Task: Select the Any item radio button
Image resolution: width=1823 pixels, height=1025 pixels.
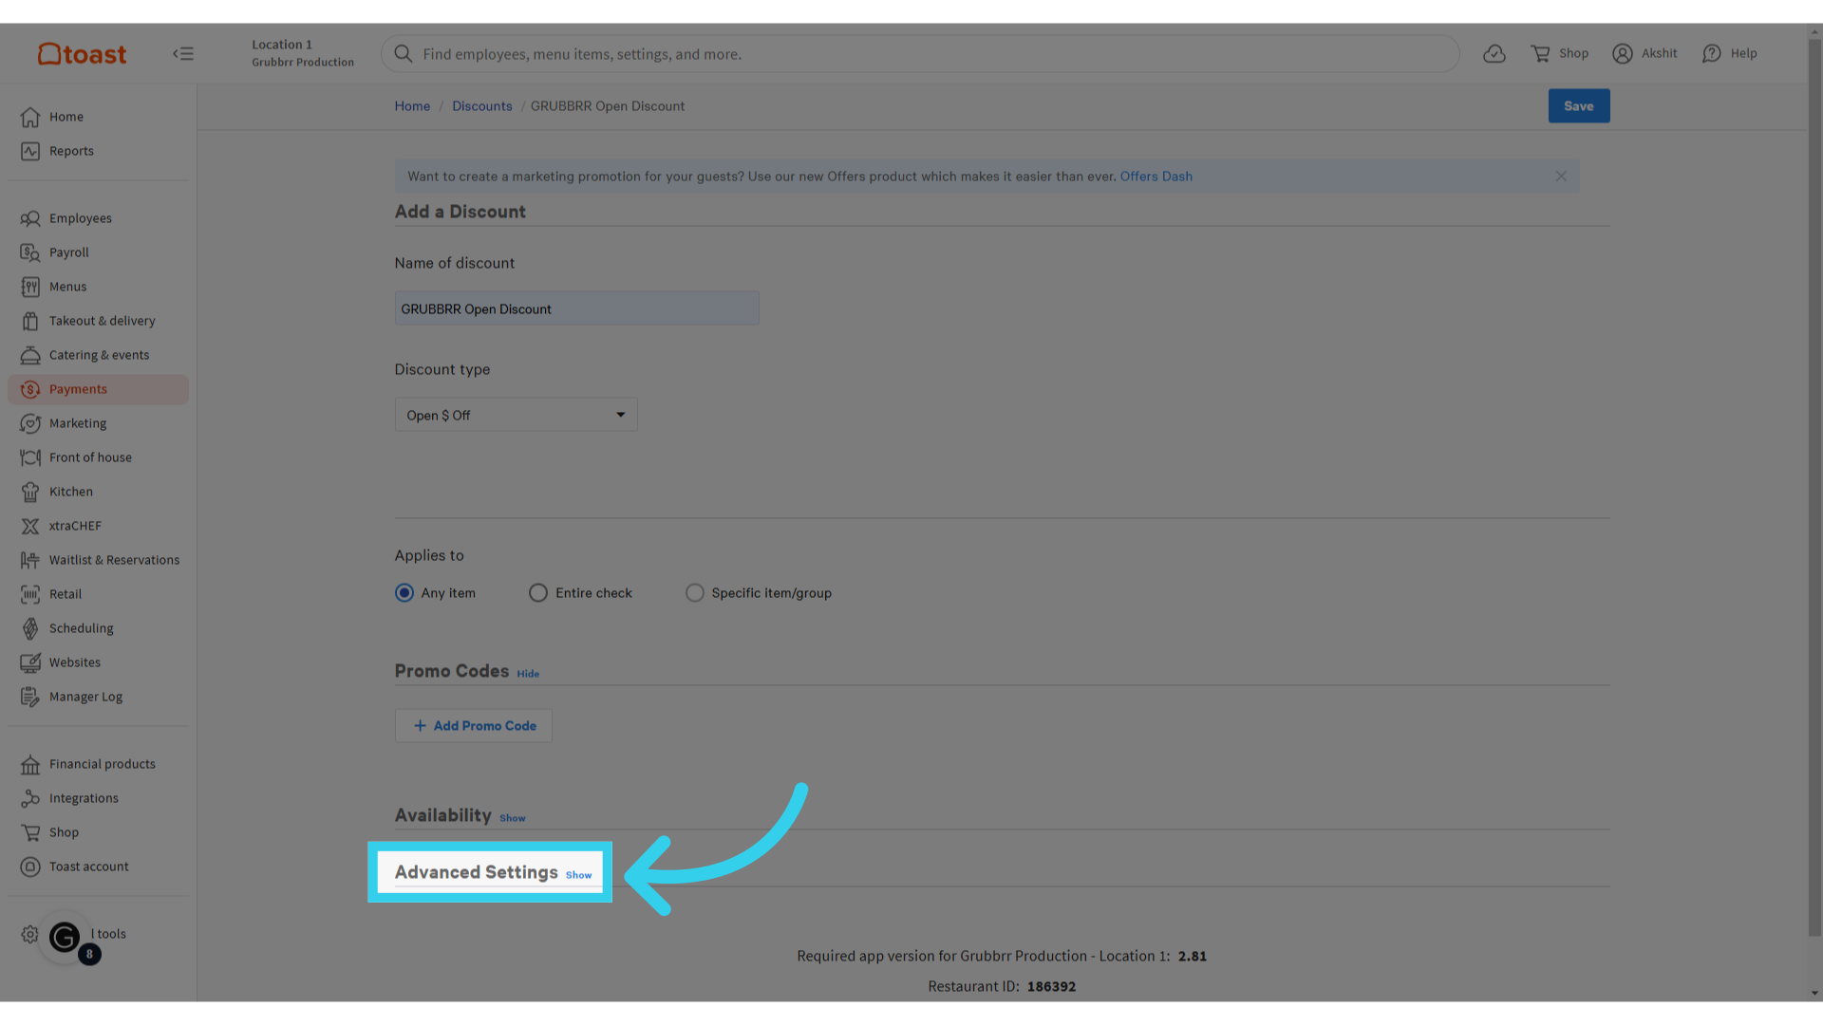Action: point(404,593)
